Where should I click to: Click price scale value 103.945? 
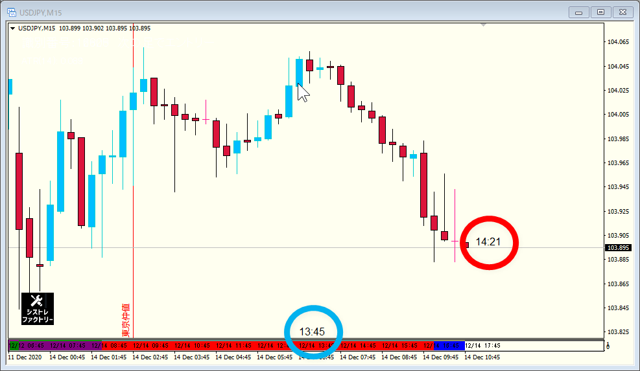point(618,187)
